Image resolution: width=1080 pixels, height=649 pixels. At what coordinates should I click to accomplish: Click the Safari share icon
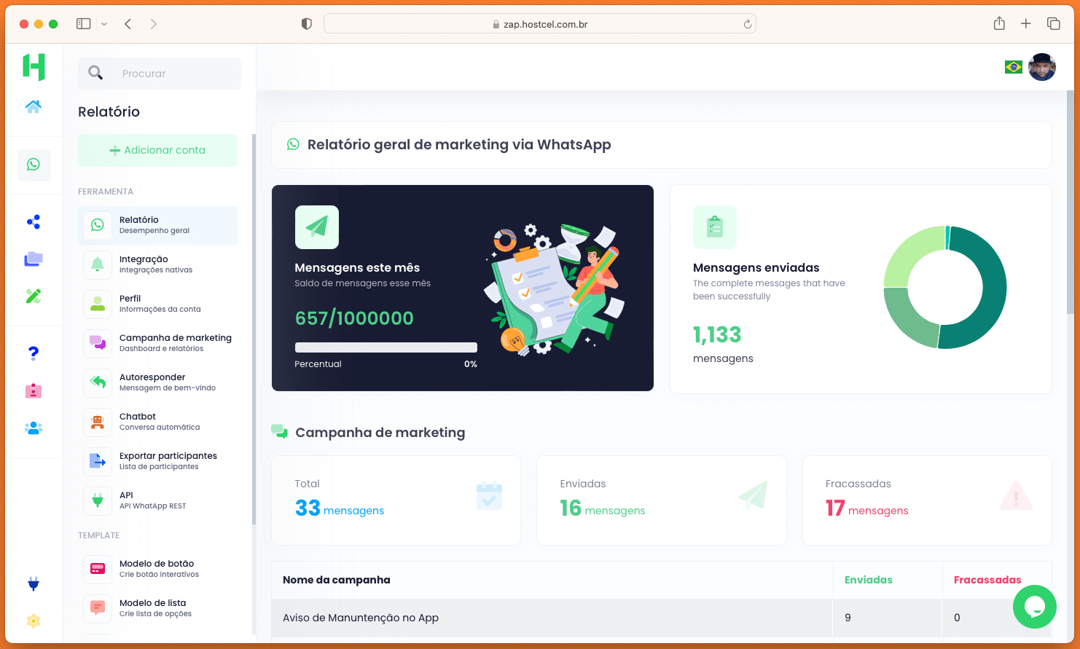click(999, 24)
